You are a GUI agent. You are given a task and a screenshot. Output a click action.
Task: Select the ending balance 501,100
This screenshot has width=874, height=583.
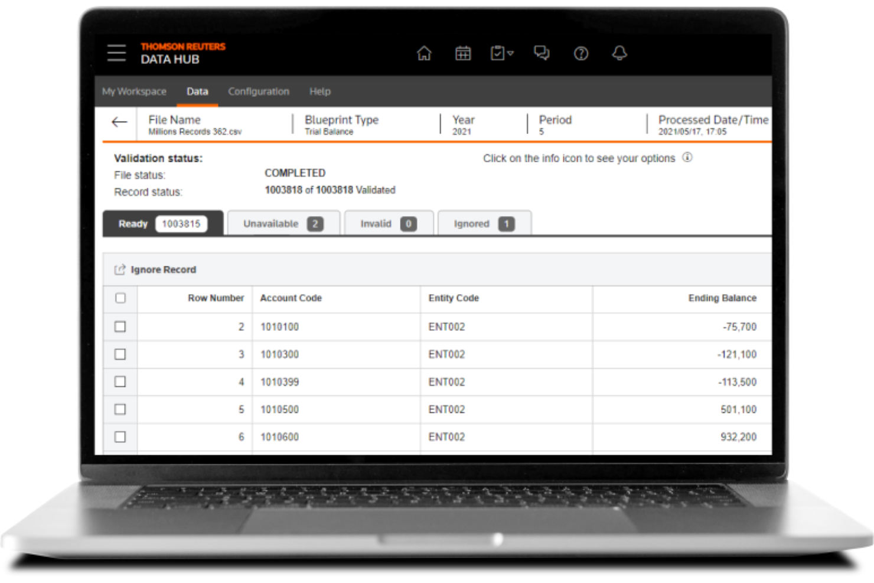click(x=738, y=409)
